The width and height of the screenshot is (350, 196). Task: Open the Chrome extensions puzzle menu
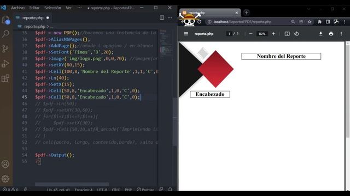pos(319,22)
